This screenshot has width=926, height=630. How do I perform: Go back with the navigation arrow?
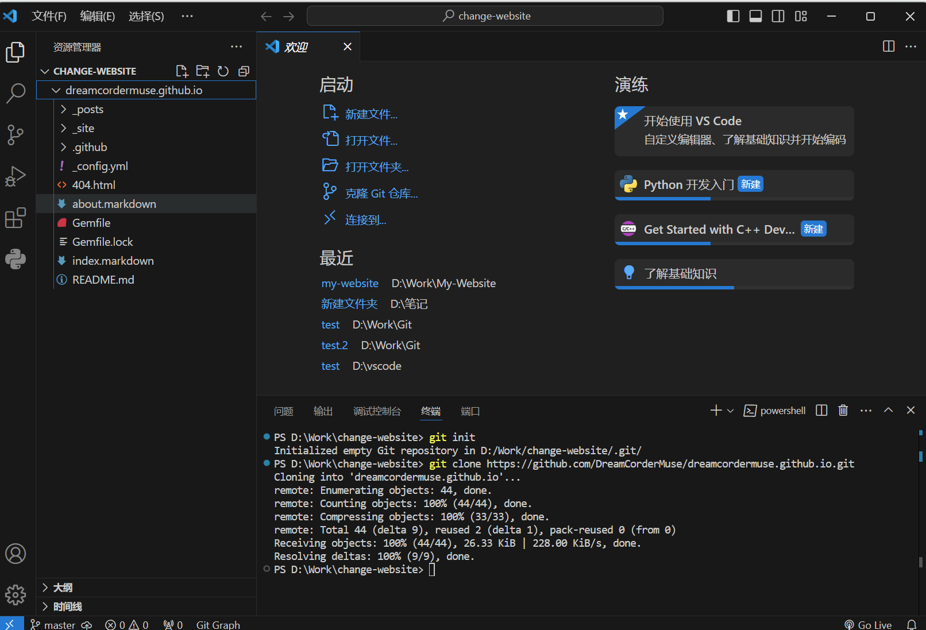pyautogui.click(x=266, y=16)
